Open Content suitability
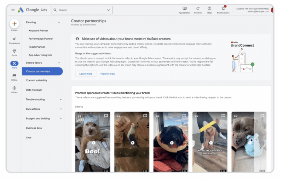The width and height of the screenshot is (283, 179). [36, 80]
